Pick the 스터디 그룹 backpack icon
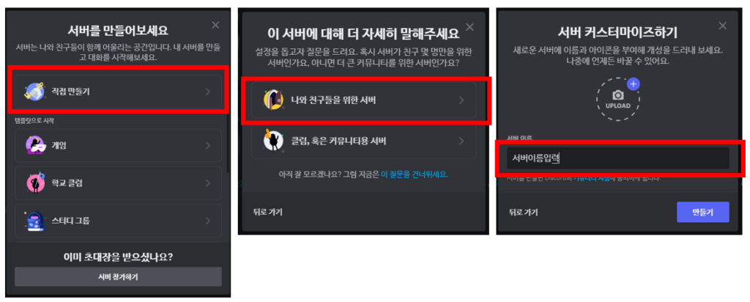 pyautogui.click(x=35, y=221)
